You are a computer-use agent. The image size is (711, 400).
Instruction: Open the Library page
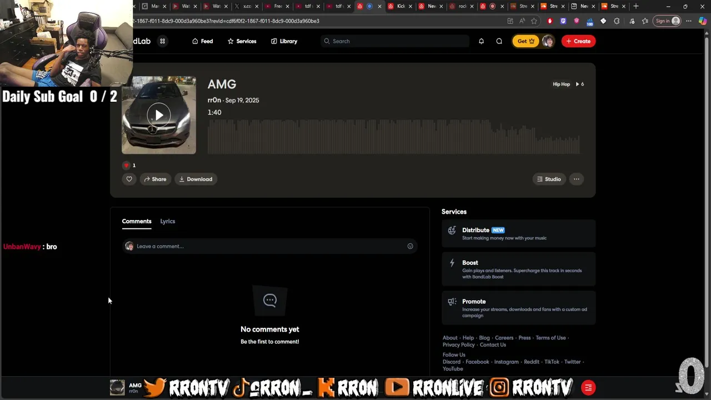click(284, 41)
